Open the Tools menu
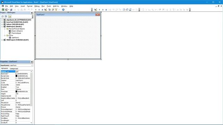This screenshot has width=223, height=125. click(x=49, y=6)
